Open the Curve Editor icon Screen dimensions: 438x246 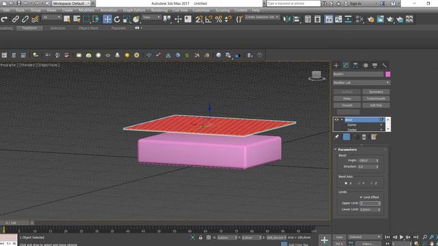[x=338, y=19]
